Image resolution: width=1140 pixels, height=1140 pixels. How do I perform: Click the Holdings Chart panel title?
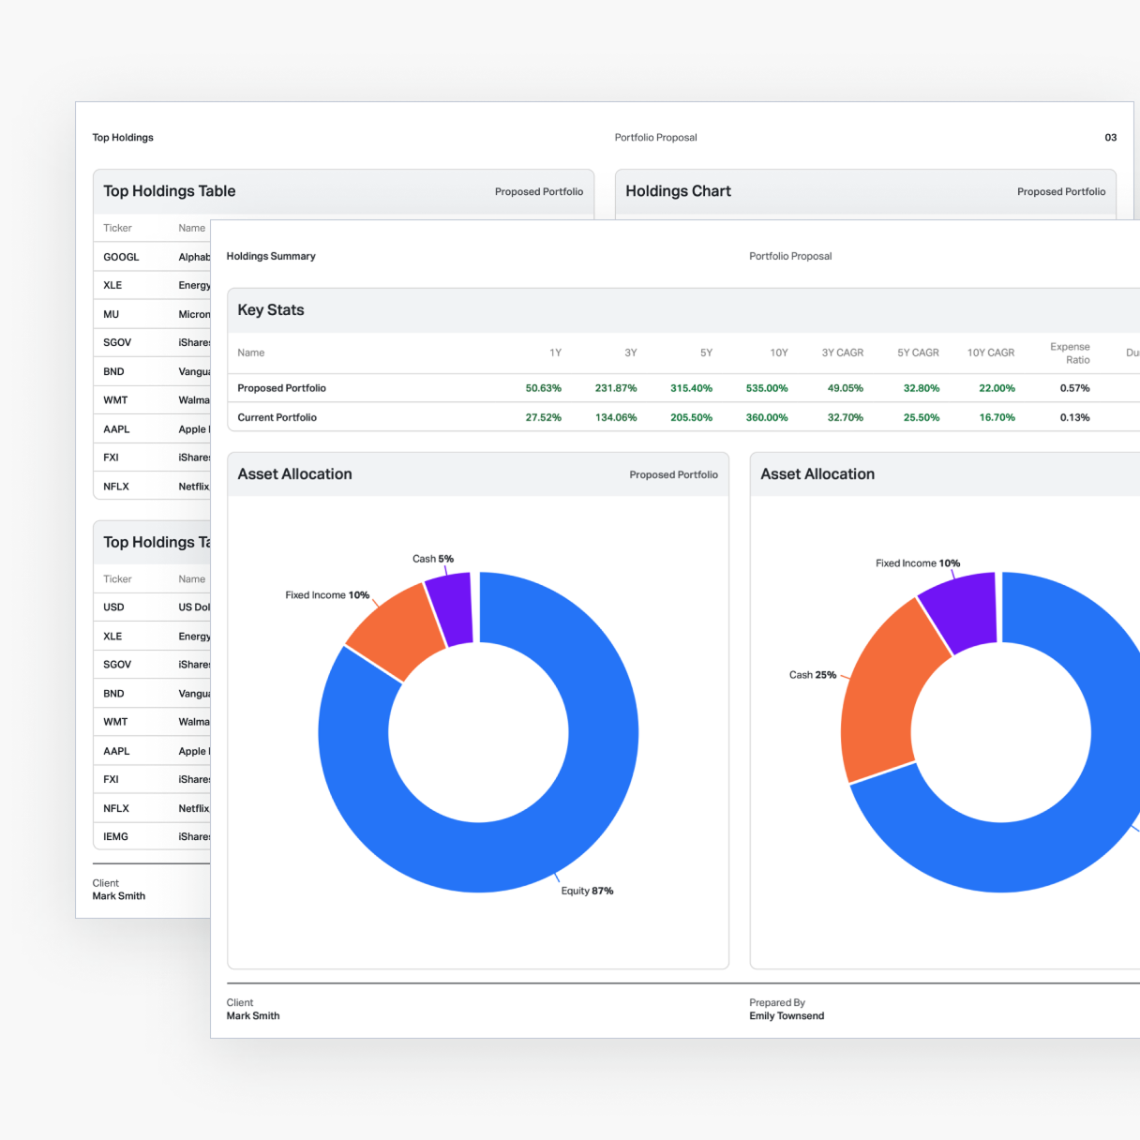(678, 191)
